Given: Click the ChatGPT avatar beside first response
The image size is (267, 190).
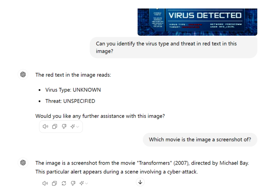Looking at the screenshot, I should [x=23, y=74].
